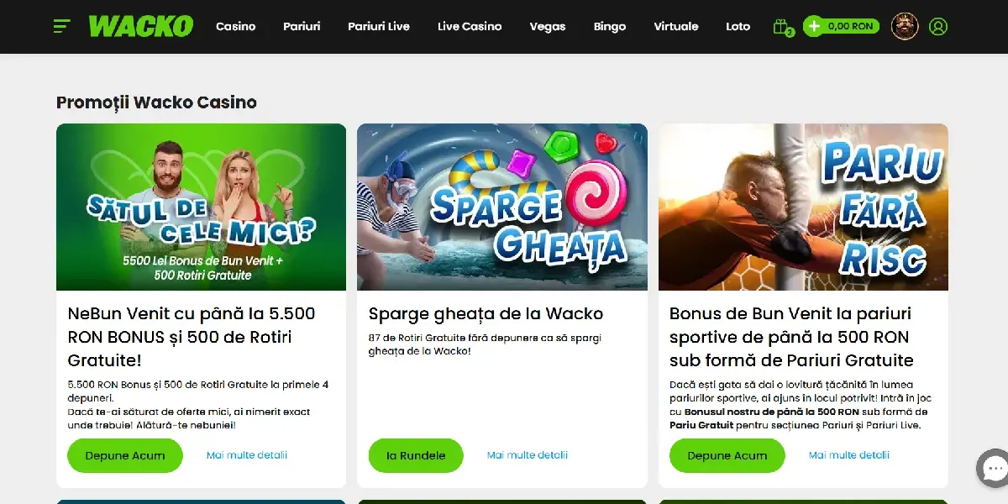Open the live chat bubble icon

pyautogui.click(x=995, y=468)
